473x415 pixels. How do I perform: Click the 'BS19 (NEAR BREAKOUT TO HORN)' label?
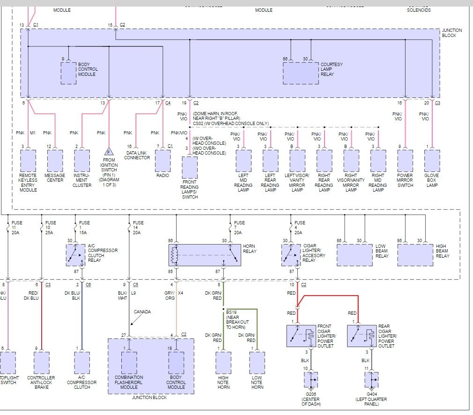tap(237, 319)
